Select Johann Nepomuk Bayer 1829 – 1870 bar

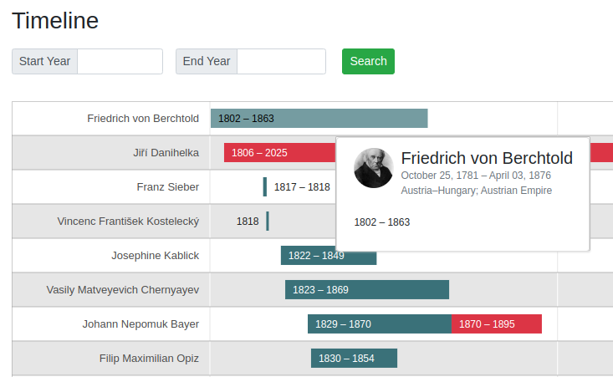coord(379,324)
